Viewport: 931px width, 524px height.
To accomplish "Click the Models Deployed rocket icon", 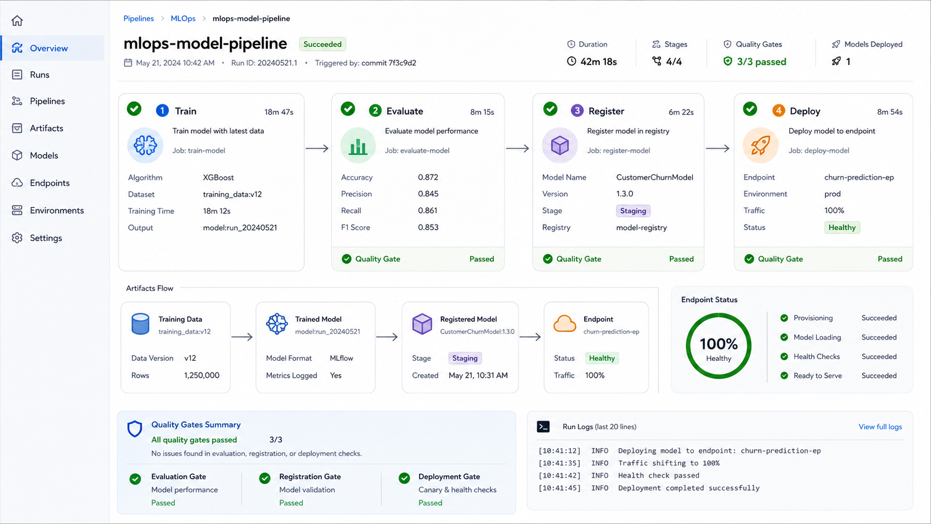I will 836,61.
